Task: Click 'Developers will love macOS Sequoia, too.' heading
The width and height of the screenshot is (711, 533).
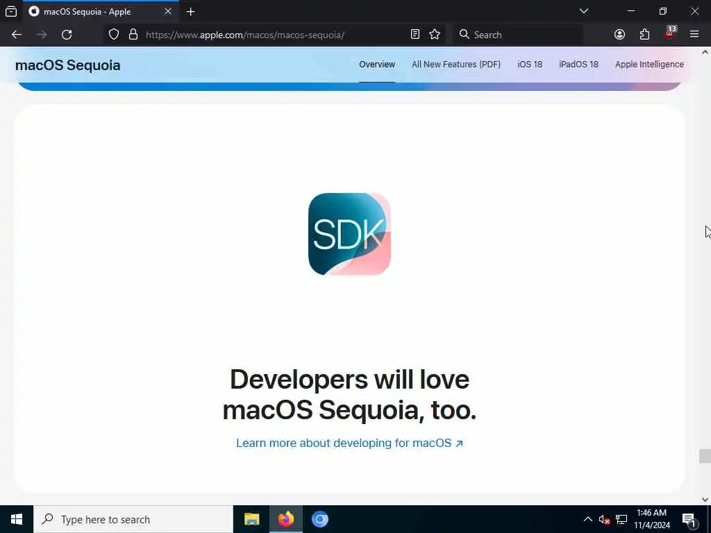Action: tap(349, 395)
